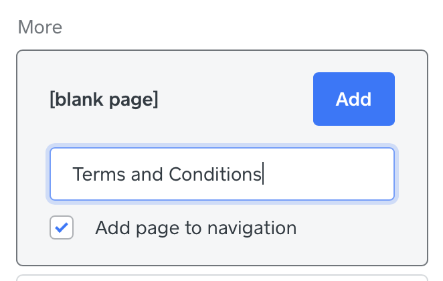Toggle the navigation checkbox under the name field
Image resolution: width=443 pixels, height=281 pixels.
[62, 228]
